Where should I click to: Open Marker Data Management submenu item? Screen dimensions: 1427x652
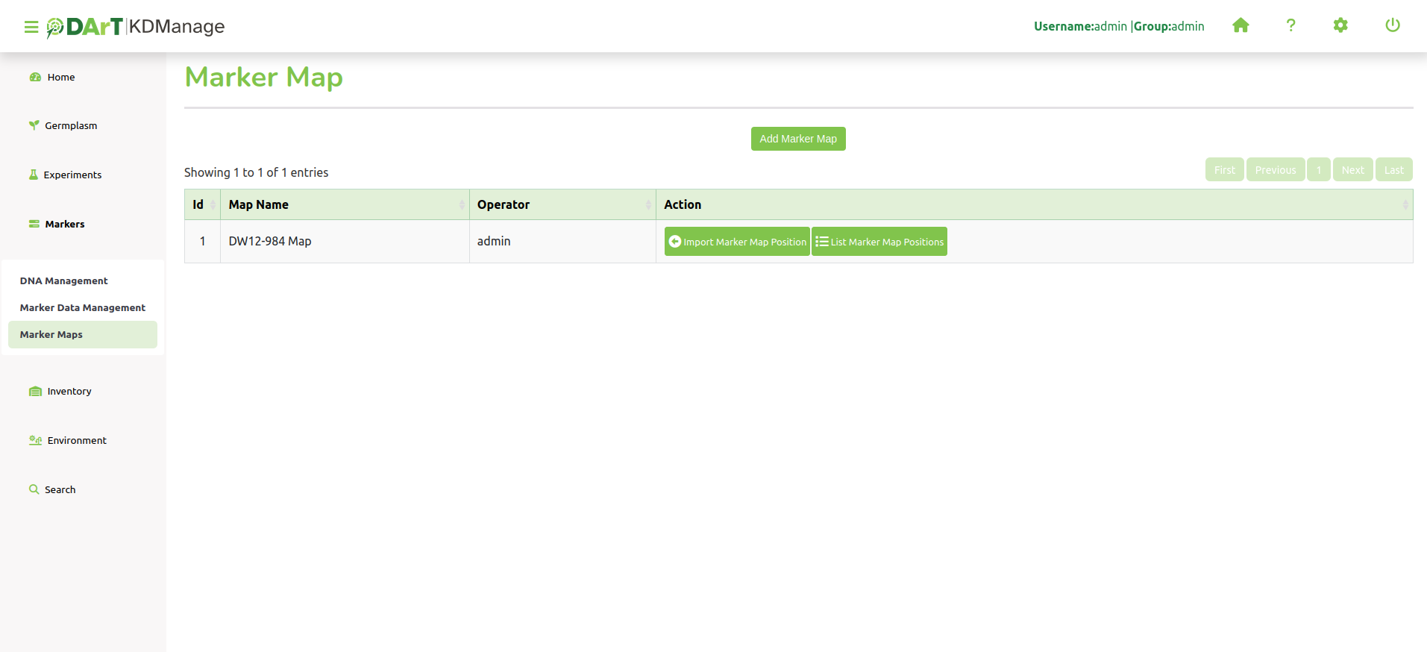point(82,308)
